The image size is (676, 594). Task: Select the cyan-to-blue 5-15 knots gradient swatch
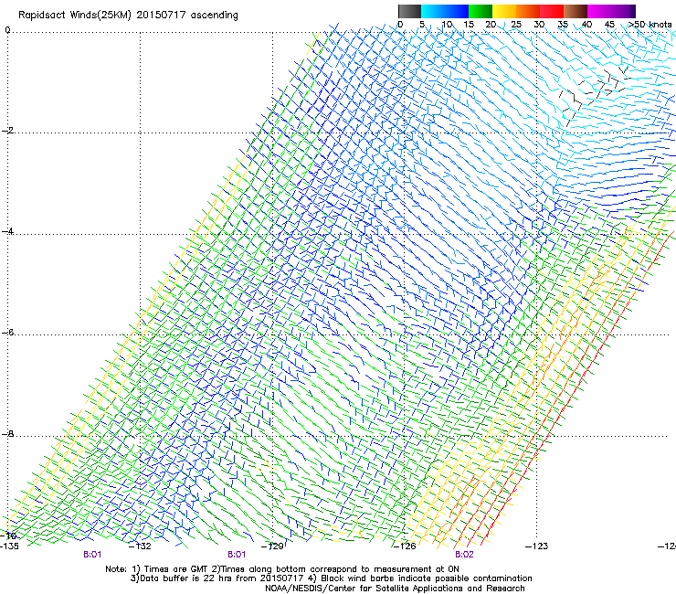click(445, 11)
